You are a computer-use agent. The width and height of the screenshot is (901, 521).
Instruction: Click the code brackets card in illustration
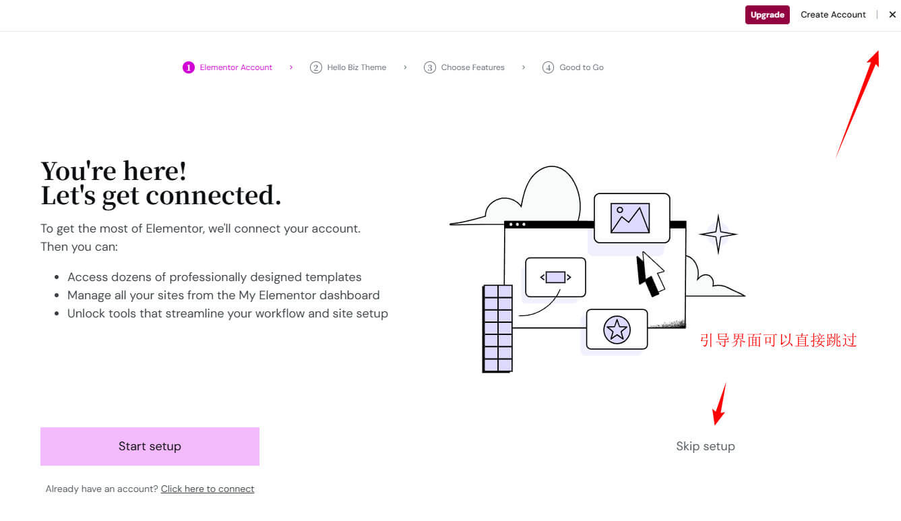[555, 277]
